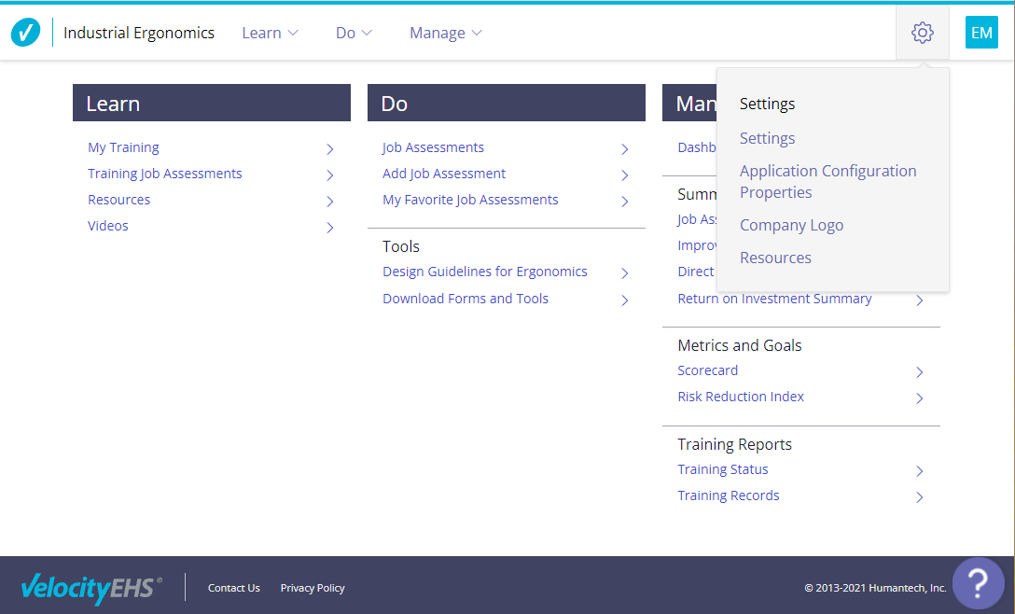
Task: Open the help question mark button
Action: (x=978, y=583)
